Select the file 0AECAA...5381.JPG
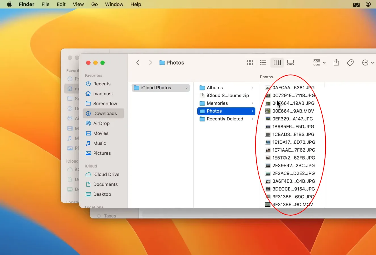Image resolution: width=376 pixels, height=255 pixels. click(293, 88)
